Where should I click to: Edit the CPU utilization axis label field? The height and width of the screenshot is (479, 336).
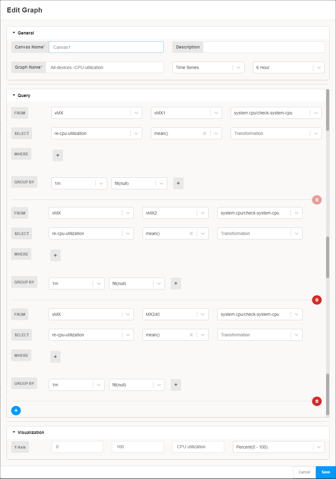(x=198, y=447)
